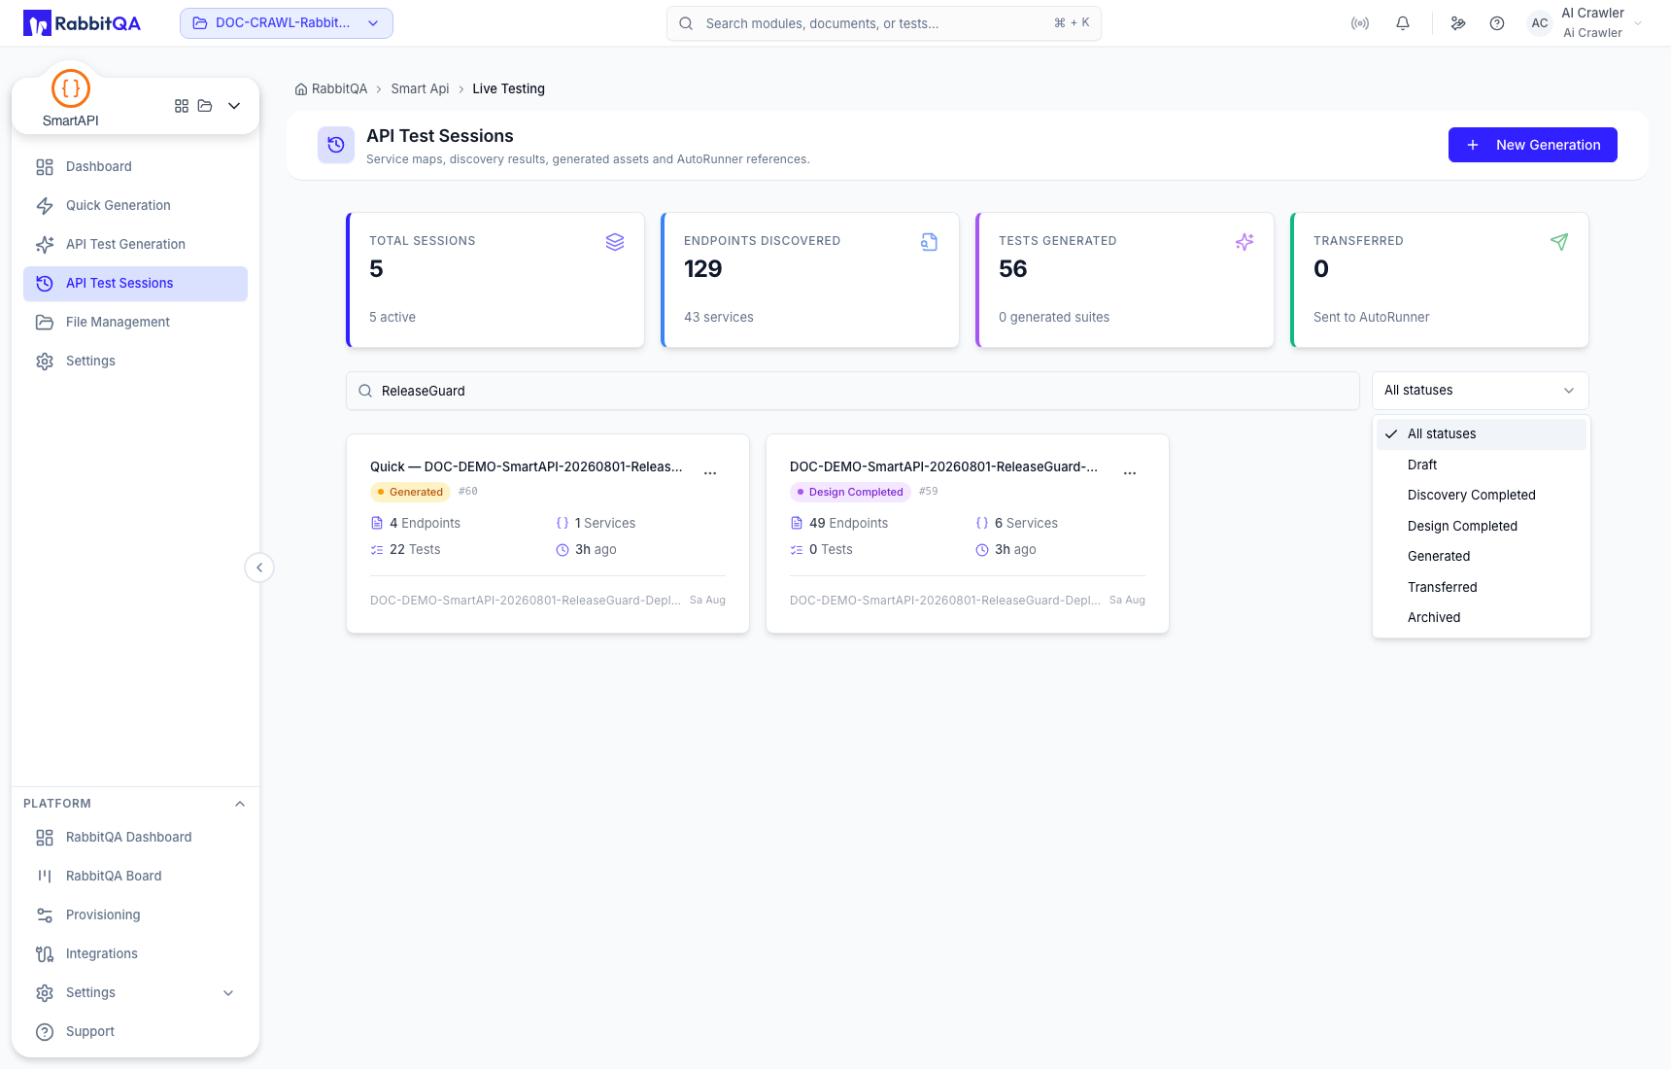This screenshot has height=1069, width=1671.
Task: Select Draft status option
Action: [1481, 465]
